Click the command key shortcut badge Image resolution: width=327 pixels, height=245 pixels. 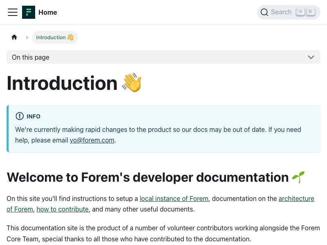pos(300,12)
